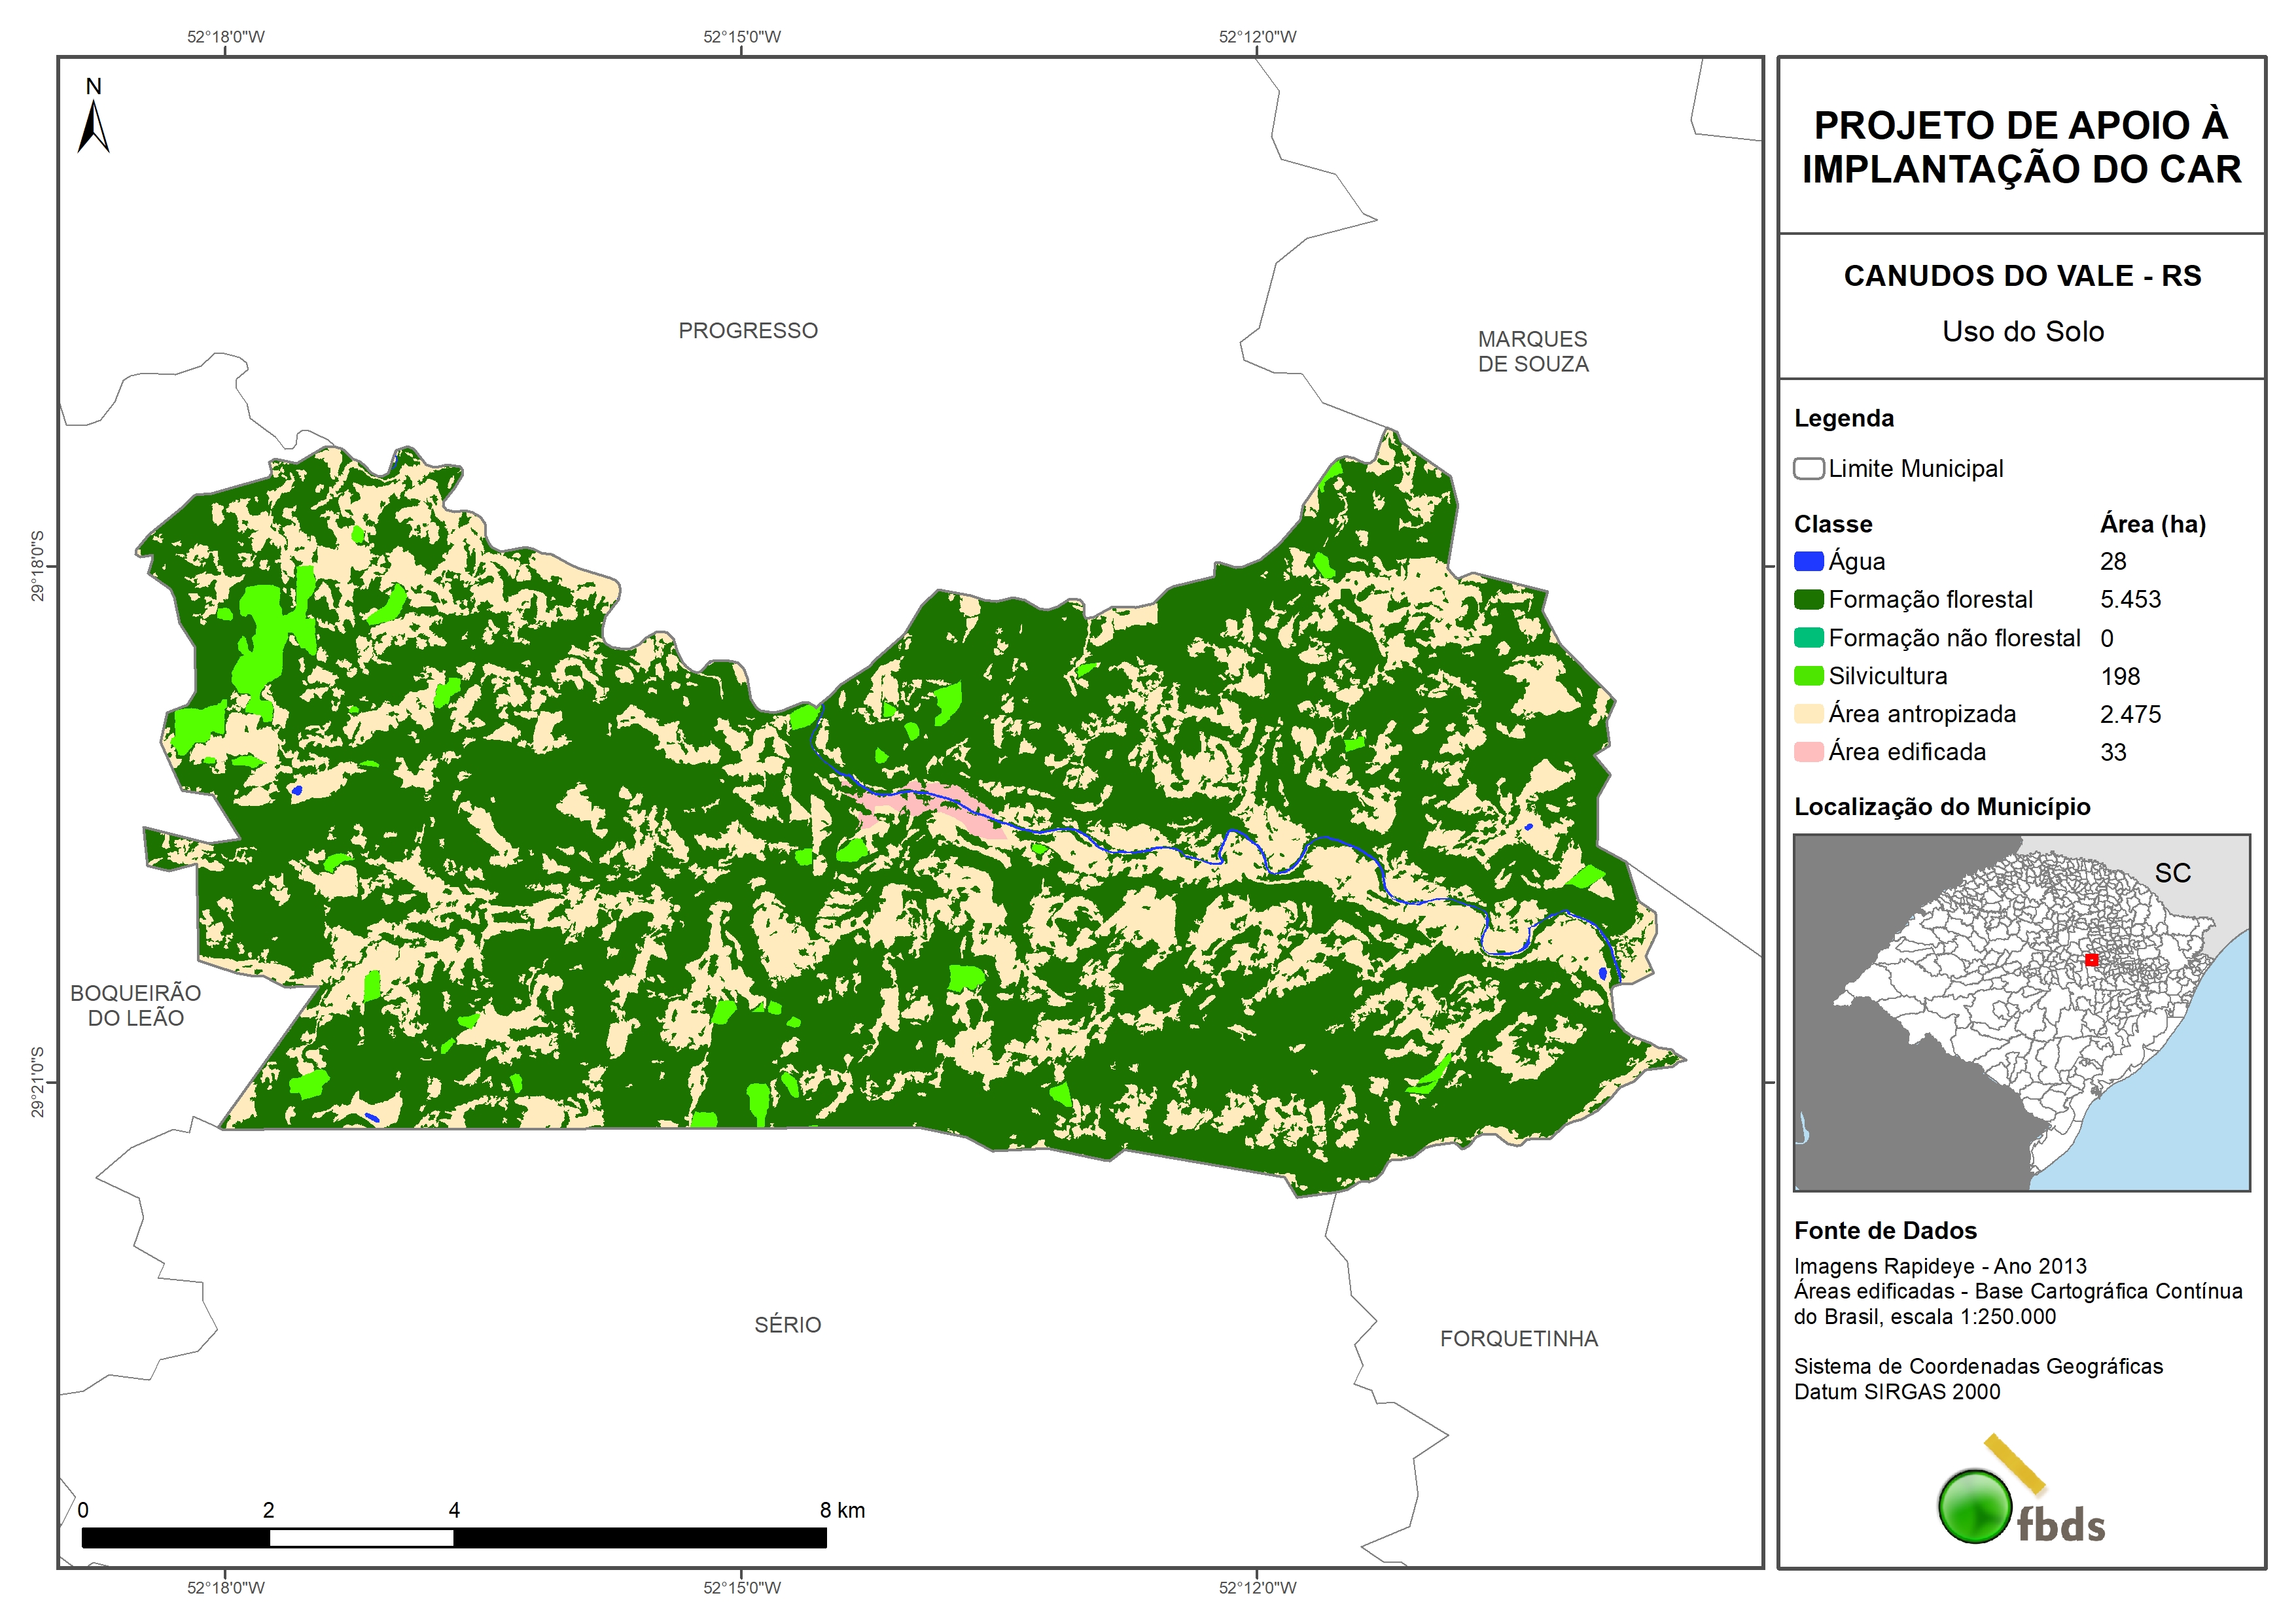Click the beige Área antropizada swatch

tap(1808, 714)
